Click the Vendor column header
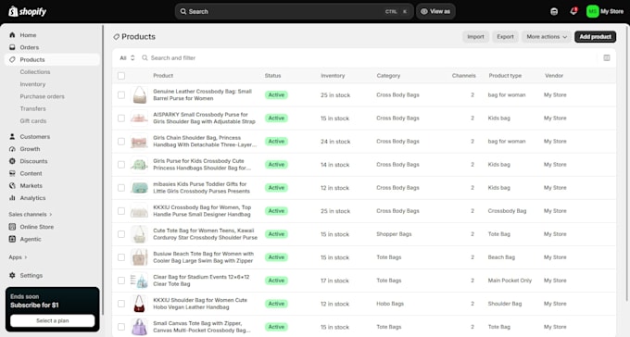This screenshot has height=337, width=630. point(554,76)
